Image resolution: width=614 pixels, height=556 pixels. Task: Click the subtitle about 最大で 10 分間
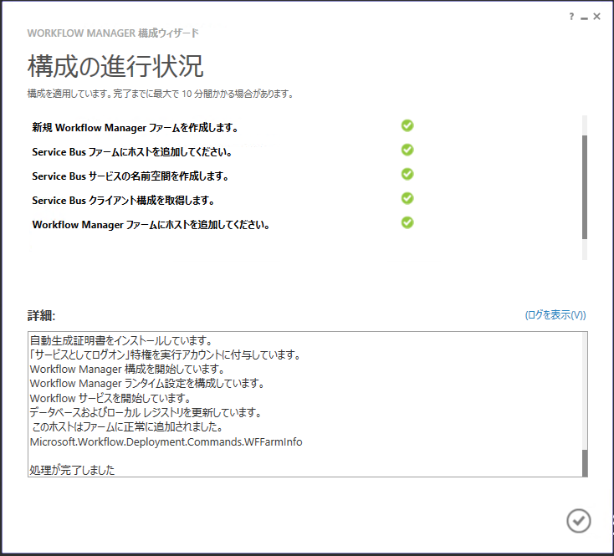161,94
